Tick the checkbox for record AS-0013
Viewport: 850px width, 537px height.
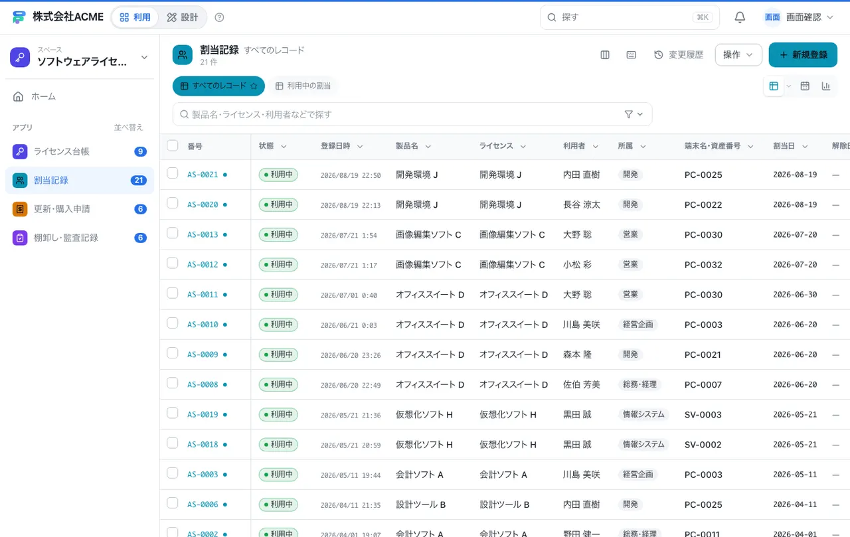[x=173, y=233]
